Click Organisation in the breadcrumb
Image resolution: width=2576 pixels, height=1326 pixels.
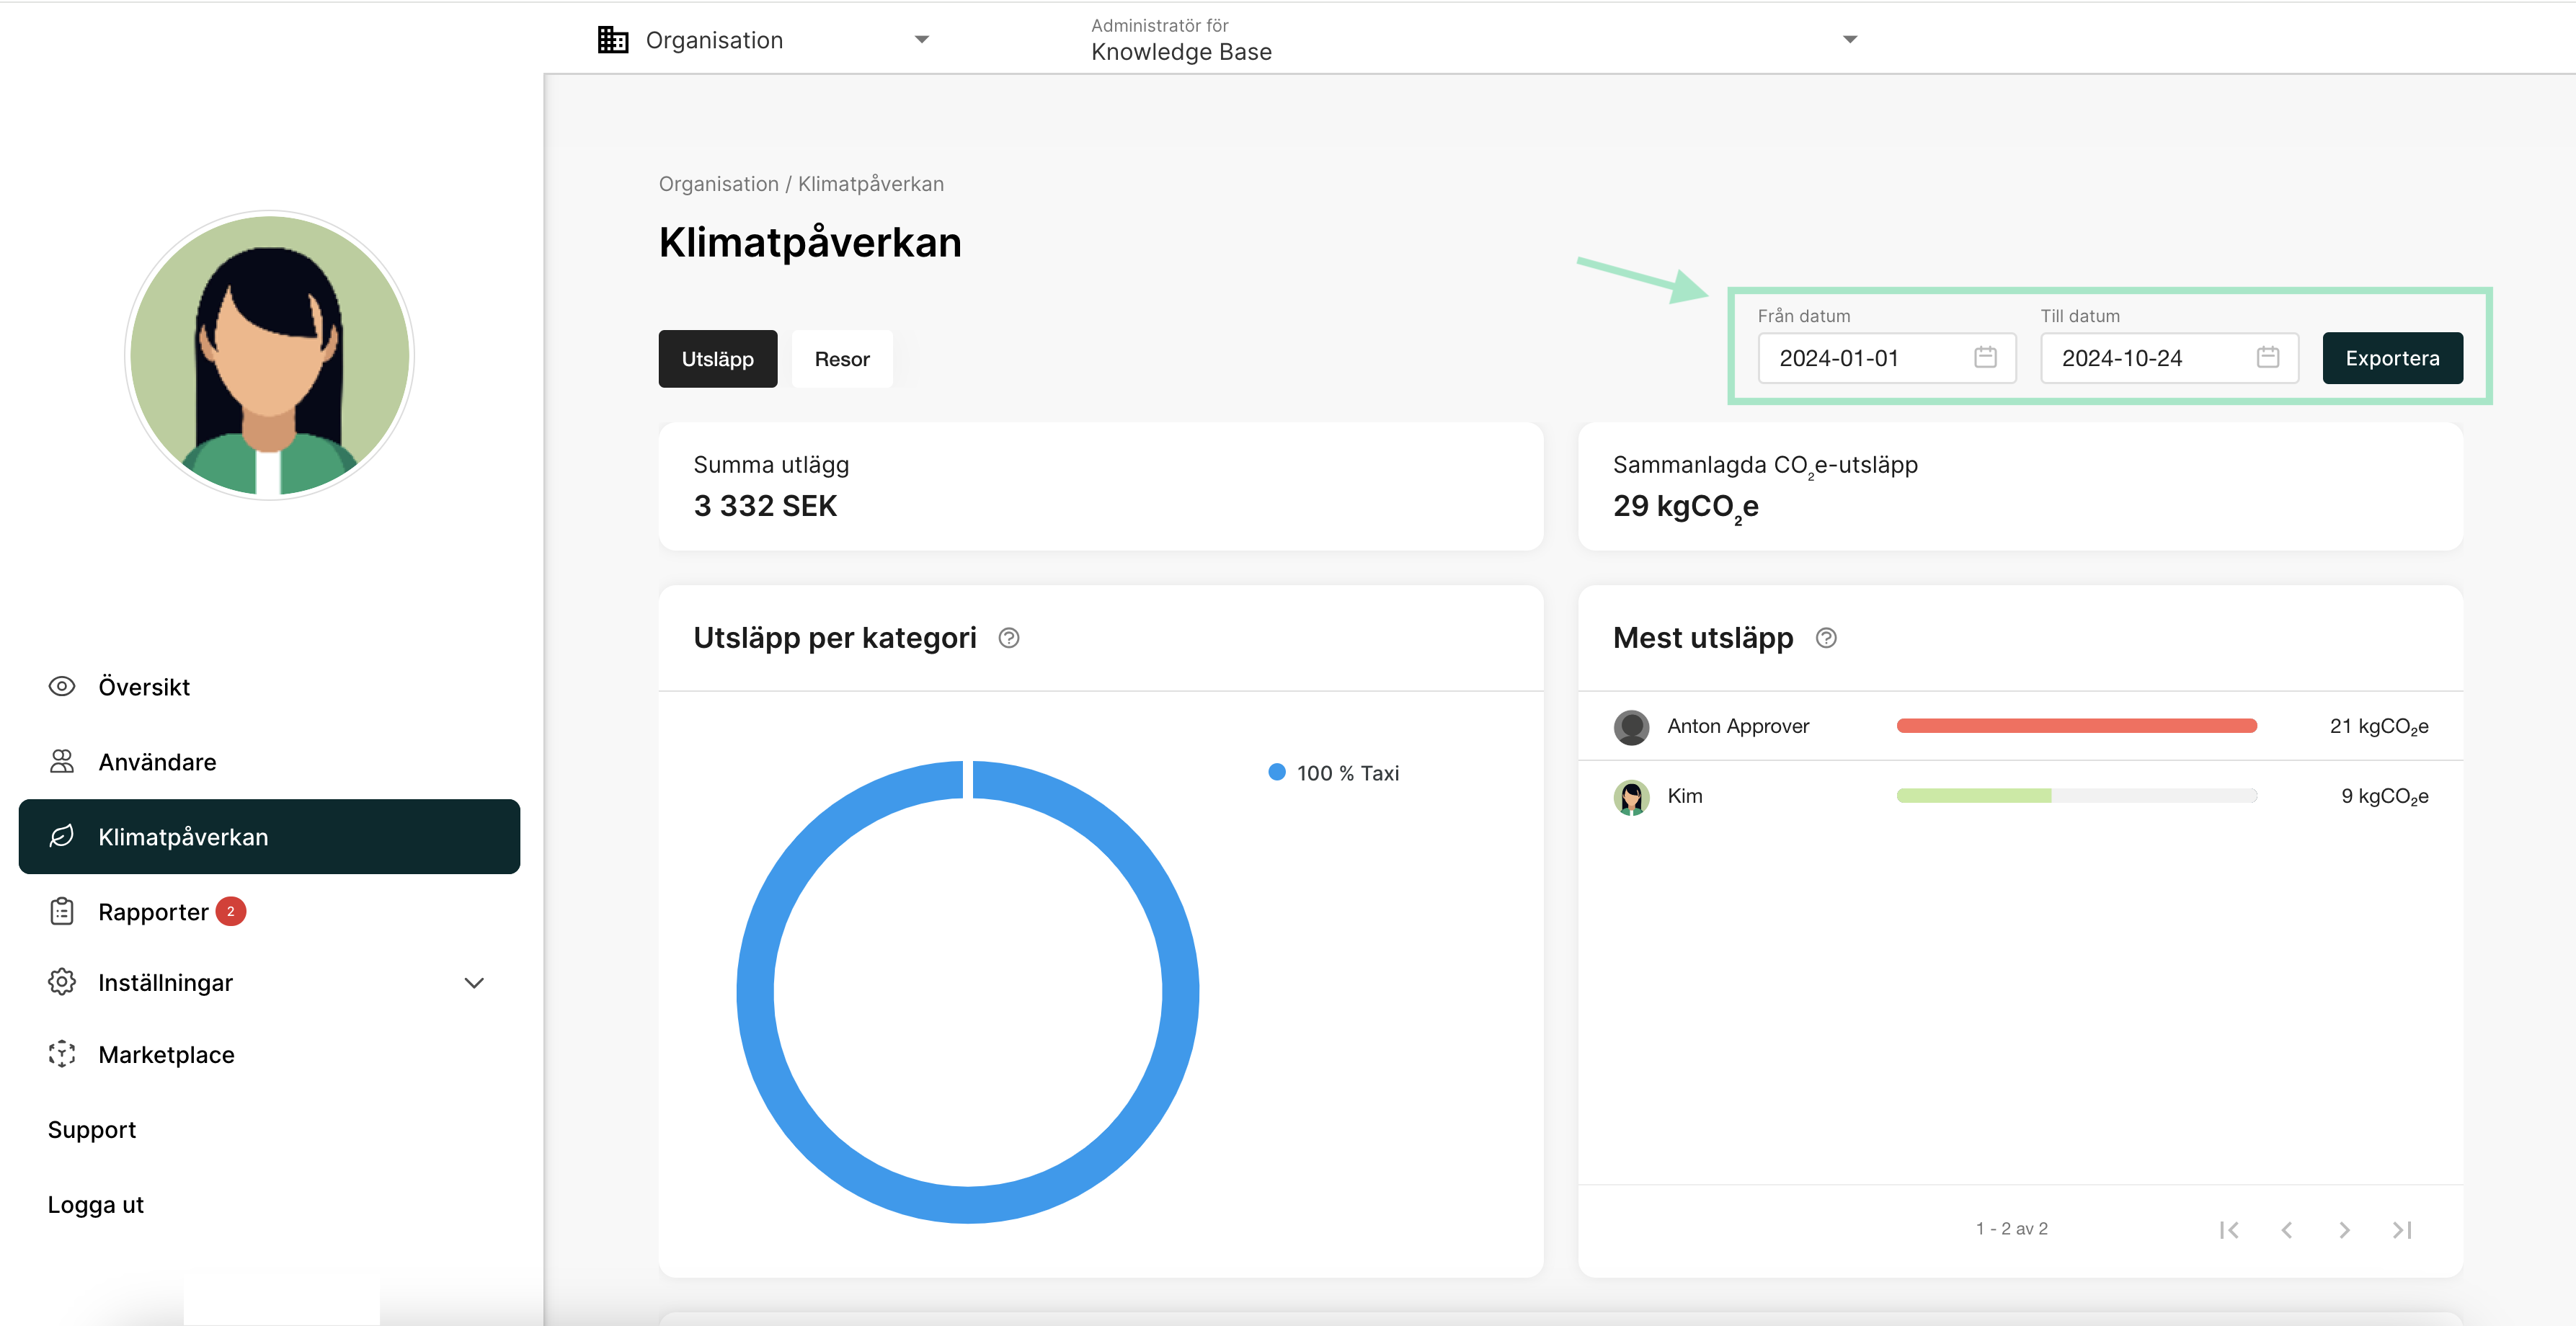point(718,184)
